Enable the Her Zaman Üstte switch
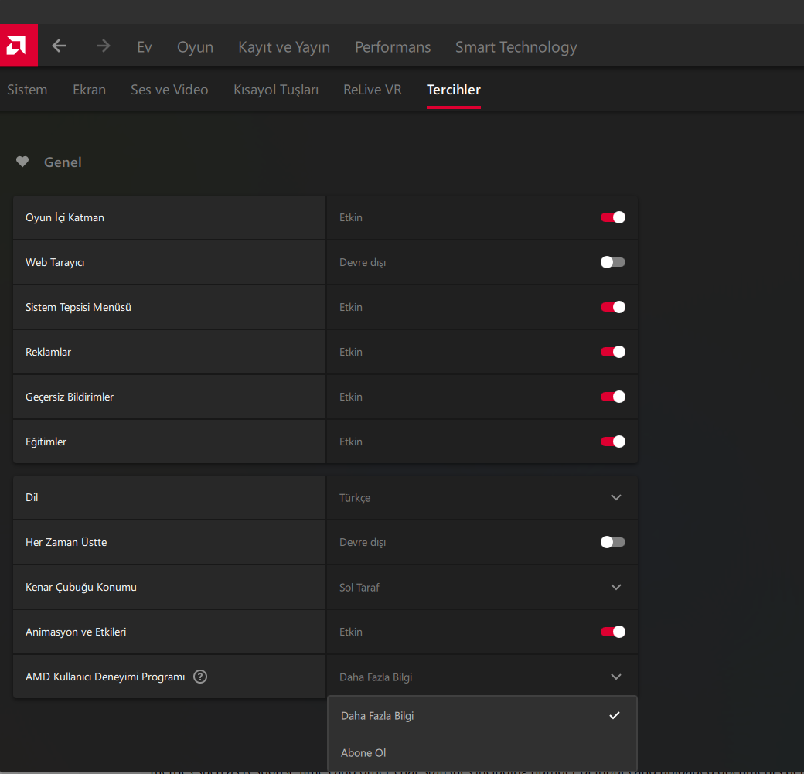Viewport: 804px width, 774px height. [612, 542]
